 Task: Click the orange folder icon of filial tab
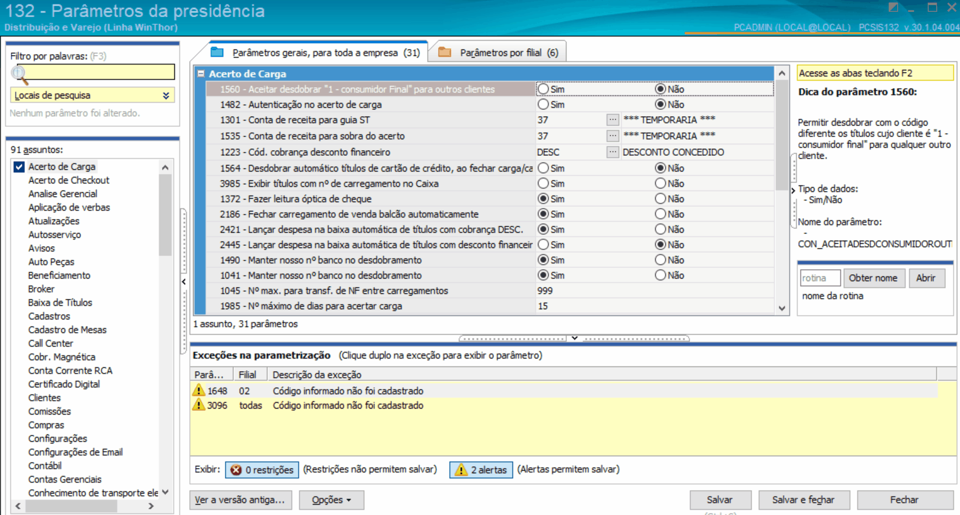tap(445, 52)
